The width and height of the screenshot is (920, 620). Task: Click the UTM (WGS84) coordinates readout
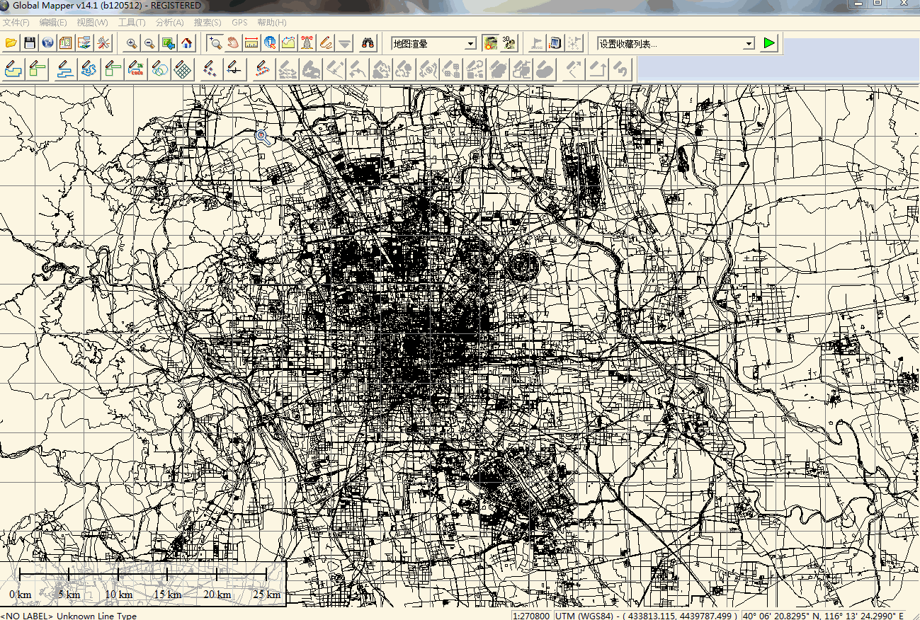point(646,616)
